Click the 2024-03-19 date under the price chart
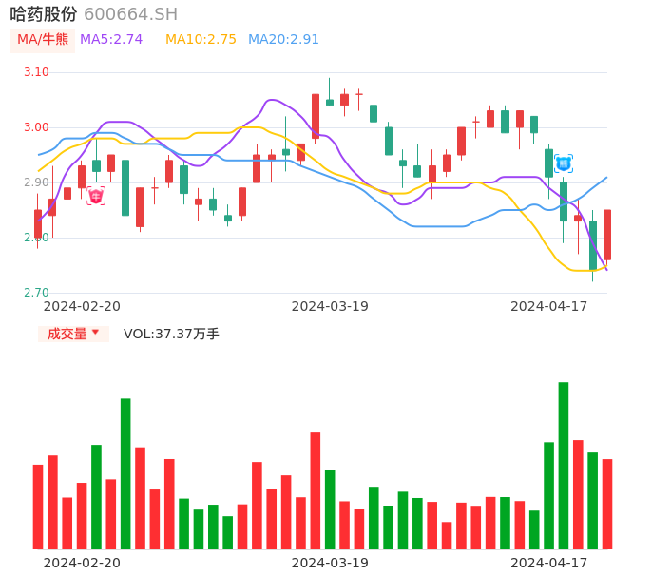 pos(330,306)
